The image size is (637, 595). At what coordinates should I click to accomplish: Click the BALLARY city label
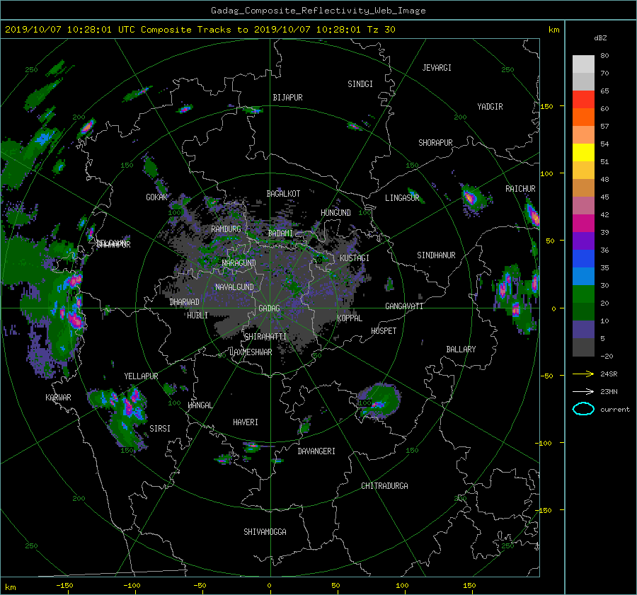[461, 350]
